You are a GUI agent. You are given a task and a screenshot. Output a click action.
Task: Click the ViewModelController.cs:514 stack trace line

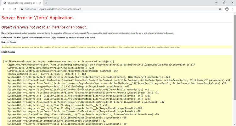pyautogui.click(x=101, y=65)
